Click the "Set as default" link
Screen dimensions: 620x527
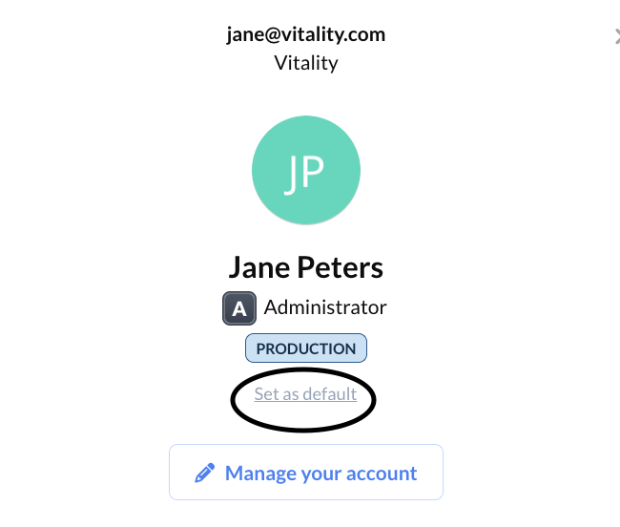[x=305, y=394]
